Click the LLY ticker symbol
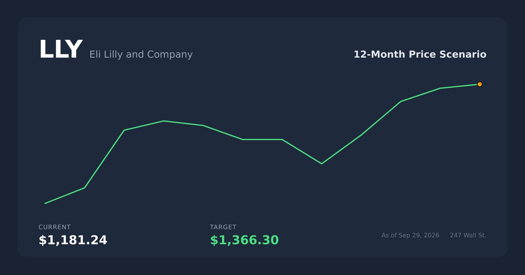 tap(61, 50)
